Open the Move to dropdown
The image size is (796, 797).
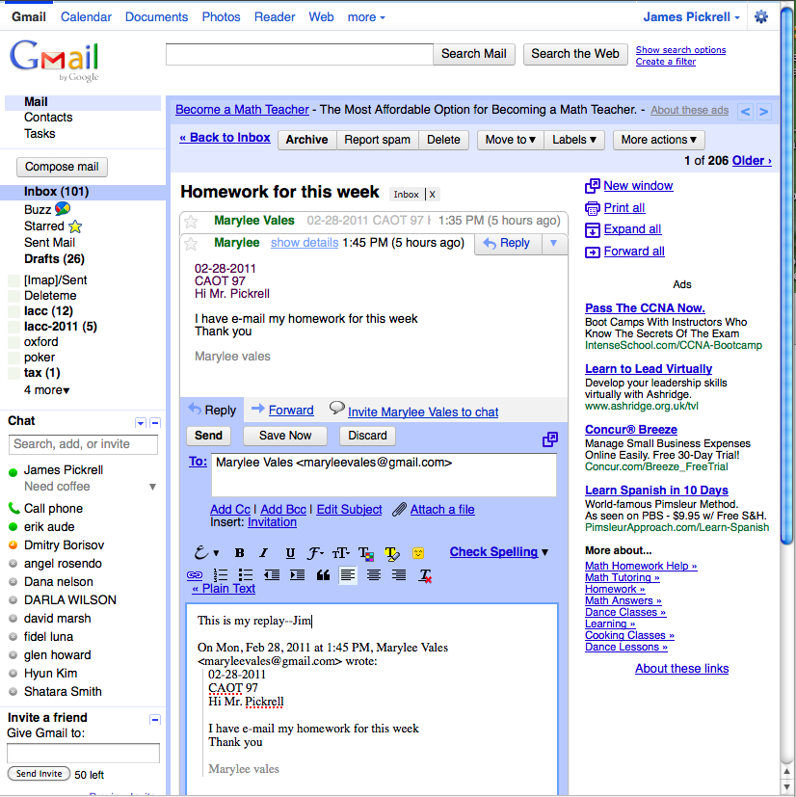[511, 140]
